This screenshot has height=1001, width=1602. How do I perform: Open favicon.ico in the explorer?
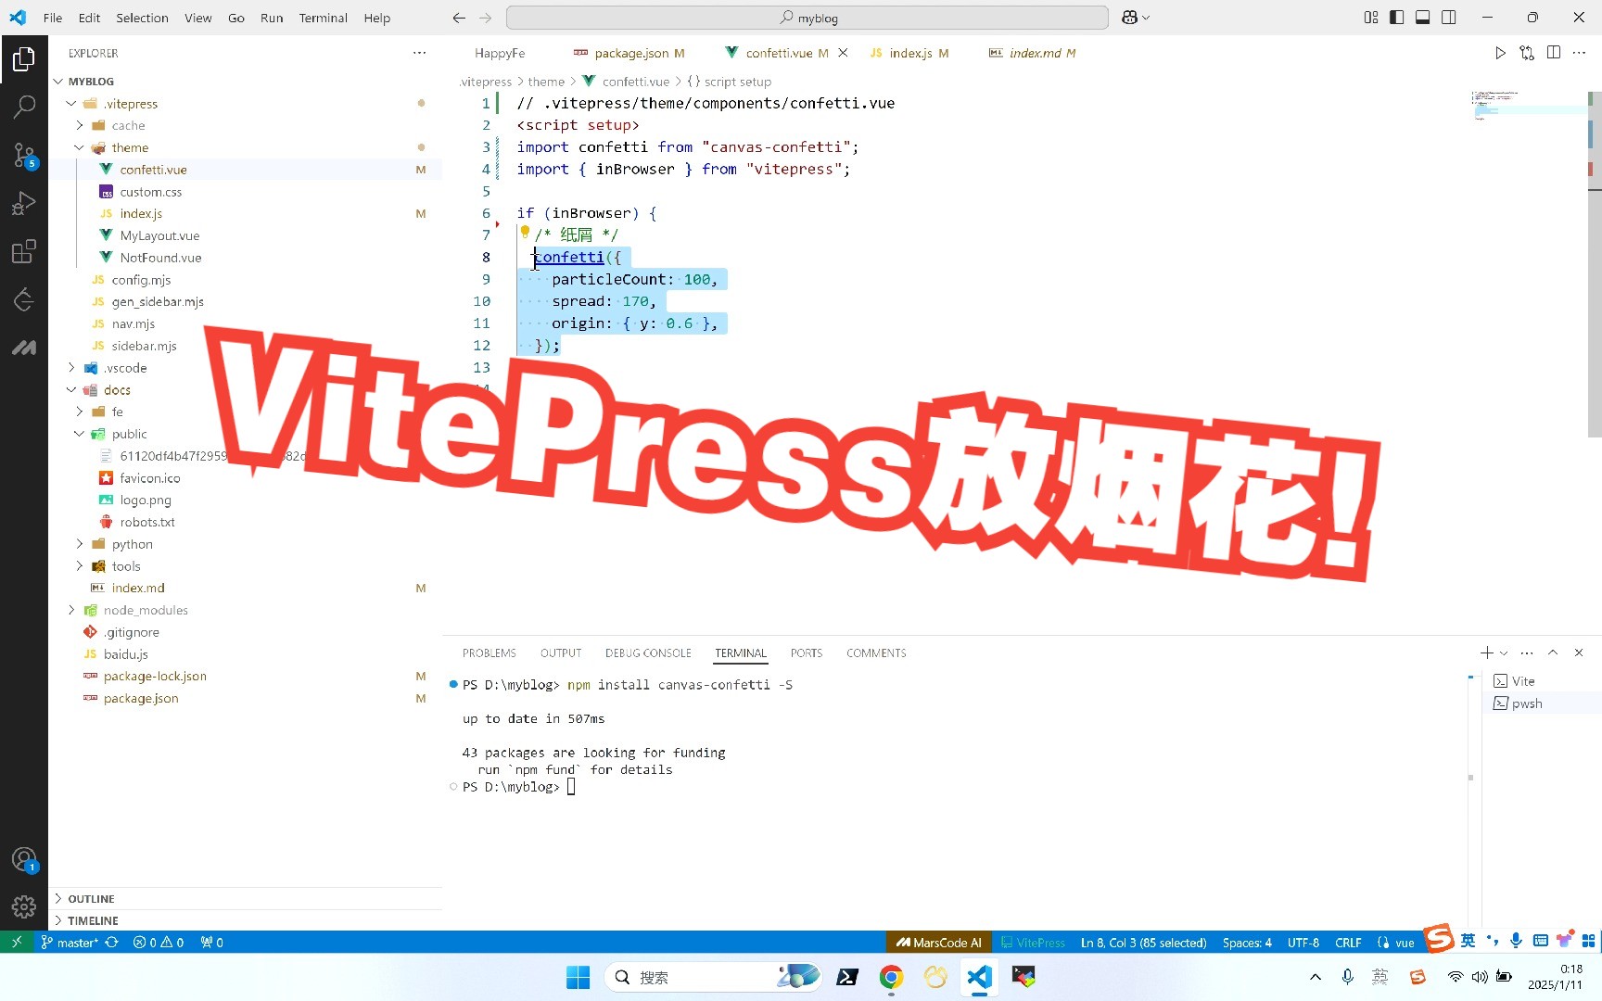pyautogui.click(x=149, y=478)
